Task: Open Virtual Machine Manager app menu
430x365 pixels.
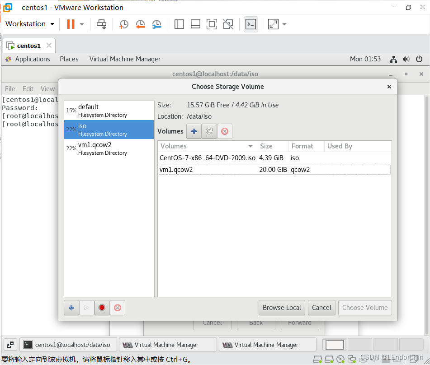Action: pos(125,59)
